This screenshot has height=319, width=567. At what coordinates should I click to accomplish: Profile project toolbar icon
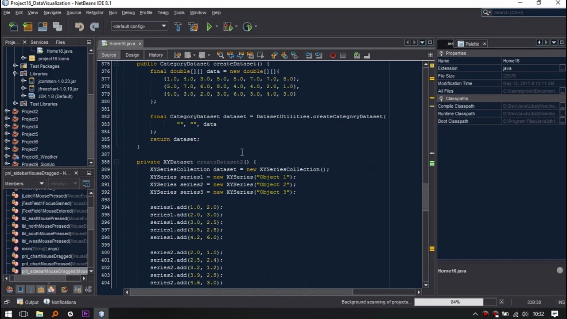(x=247, y=27)
